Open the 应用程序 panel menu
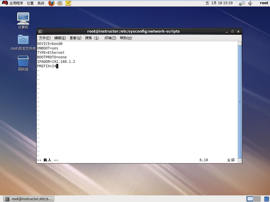The height and width of the screenshot is (202, 270). (16, 3)
